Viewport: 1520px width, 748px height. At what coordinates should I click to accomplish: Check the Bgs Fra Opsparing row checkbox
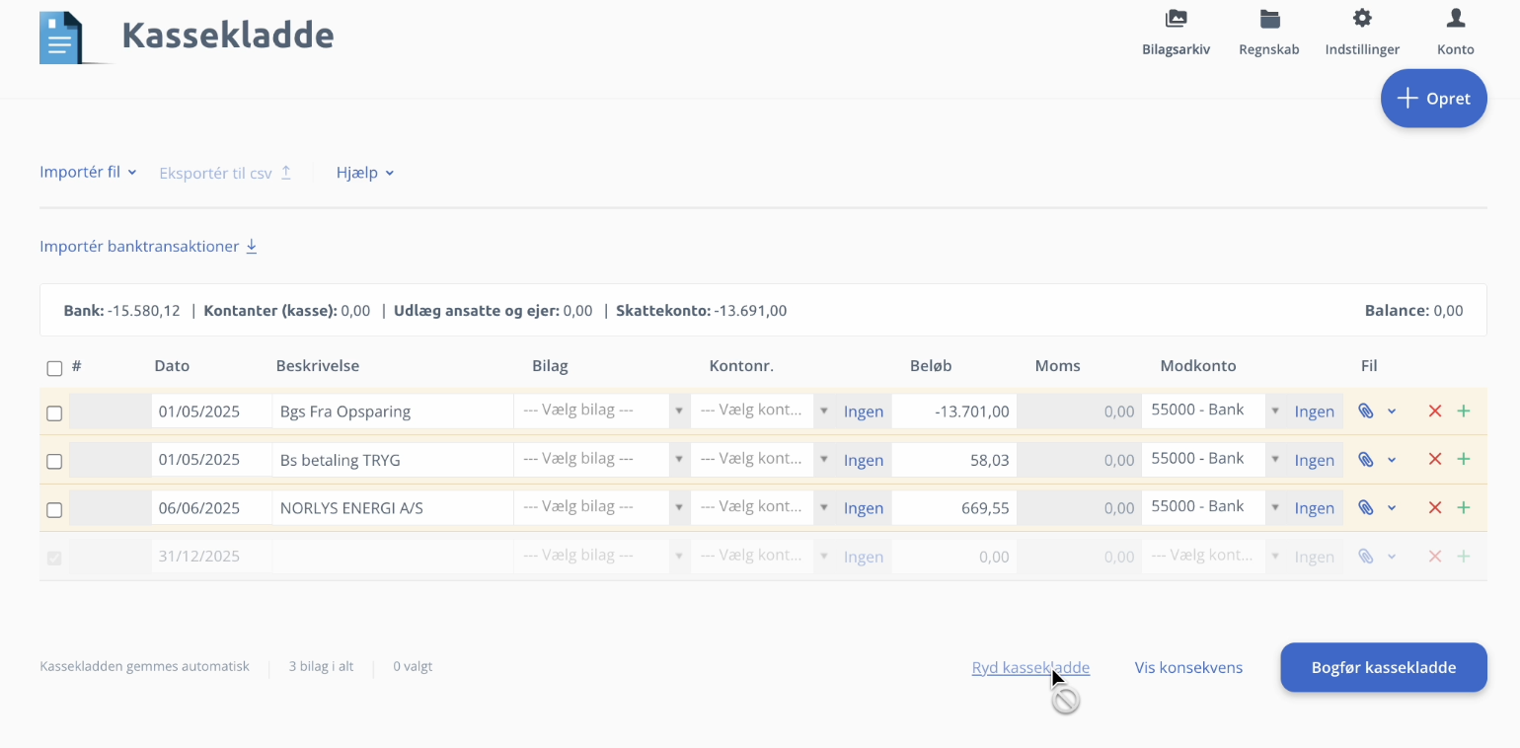[54, 413]
